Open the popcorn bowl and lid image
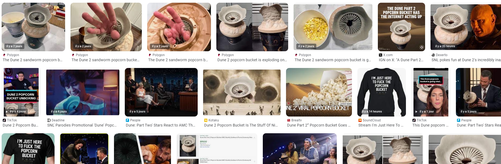501x164 pixels. (333, 27)
